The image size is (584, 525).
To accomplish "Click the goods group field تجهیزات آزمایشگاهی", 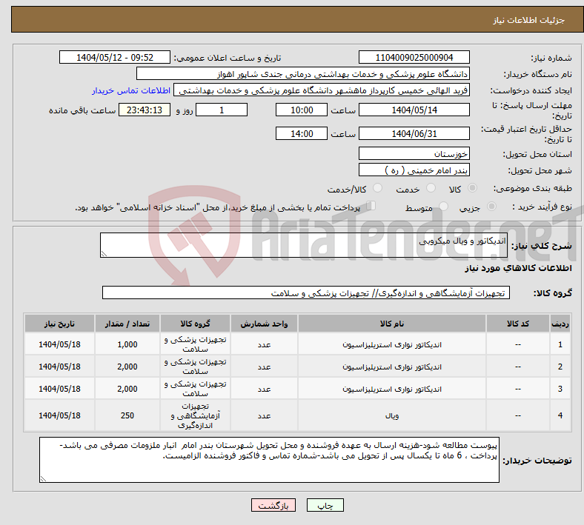I will [306, 292].
